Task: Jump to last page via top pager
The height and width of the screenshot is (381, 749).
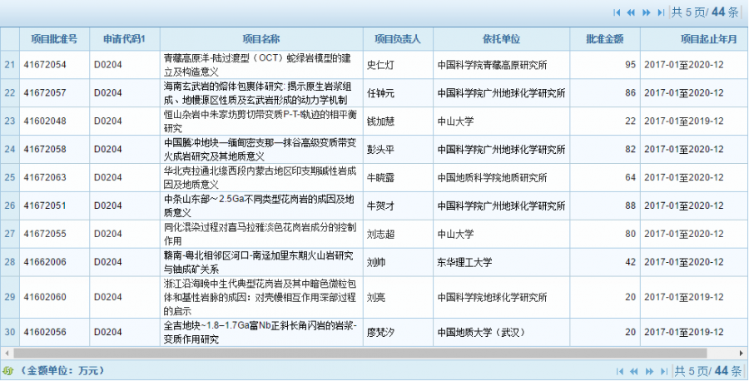Action: (661, 12)
